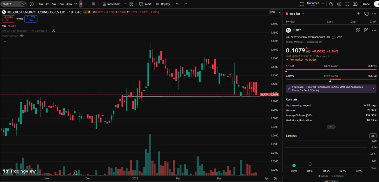Open indicator templates grid icon
Viewport: 379px width, 182px height.
(132, 4)
